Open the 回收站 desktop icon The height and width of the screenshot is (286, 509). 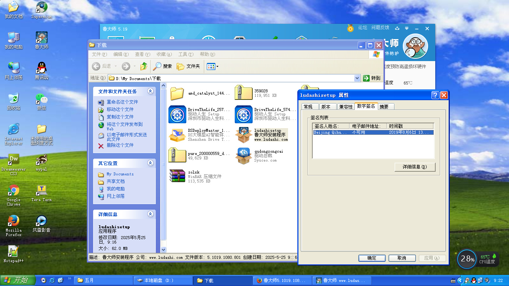point(13,101)
